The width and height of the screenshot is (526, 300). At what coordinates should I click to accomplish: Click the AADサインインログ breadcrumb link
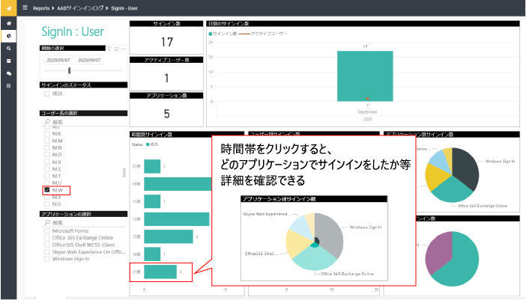point(79,7)
